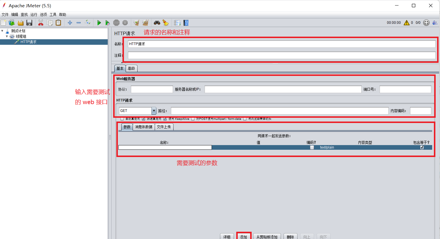The width and height of the screenshot is (440, 239).
Task: Open the GET method dropdown
Action: coord(154,111)
